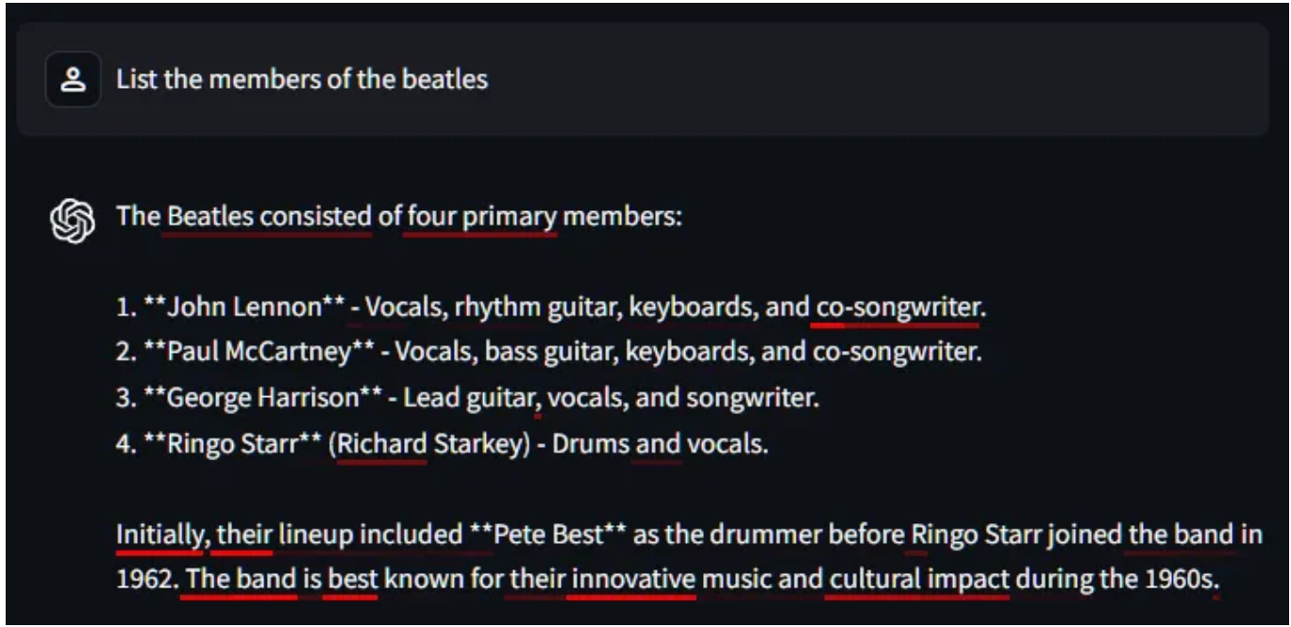
Task: Click the underlined phrase 'cultural impact'
Action: 920,578
